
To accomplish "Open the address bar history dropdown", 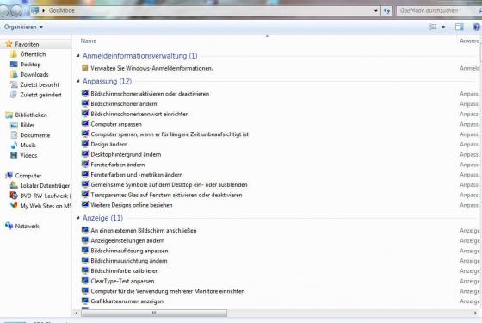I will pos(375,10).
